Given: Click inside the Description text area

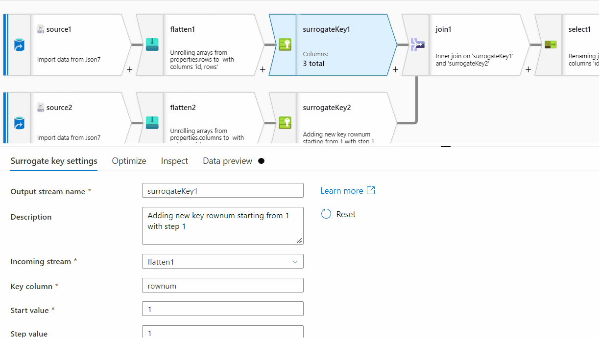Looking at the screenshot, I should click(x=222, y=226).
